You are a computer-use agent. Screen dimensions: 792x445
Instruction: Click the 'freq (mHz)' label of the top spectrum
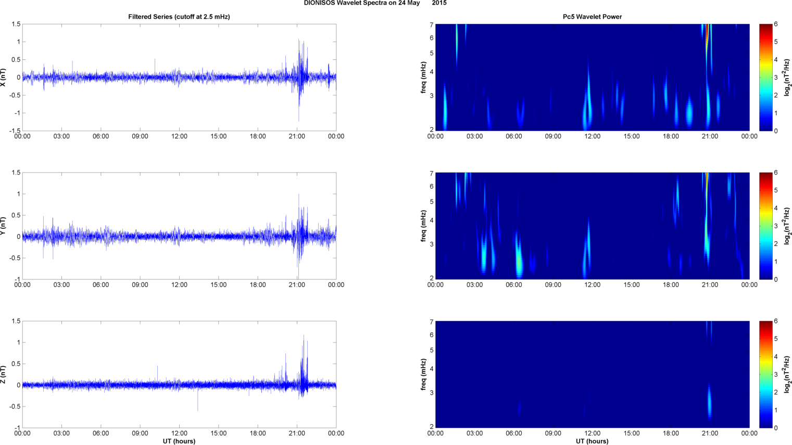point(424,77)
